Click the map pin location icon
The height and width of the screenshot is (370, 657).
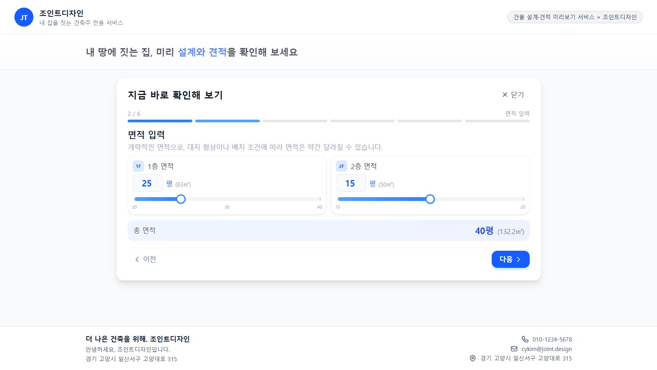click(x=472, y=358)
